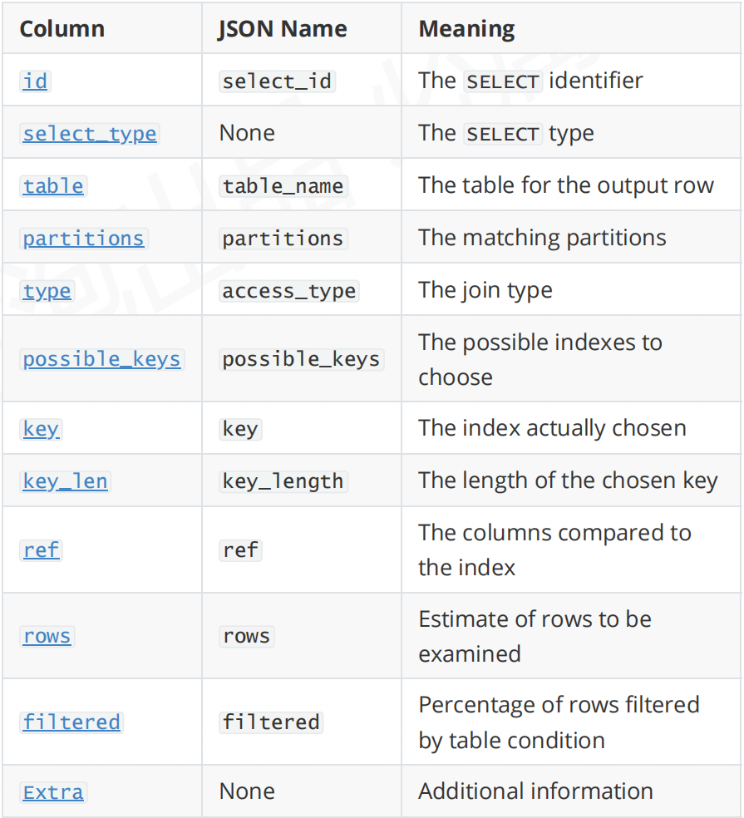Viewport: 744px width, 818px height.
Task: Click the key column link
Action: point(41,429)
